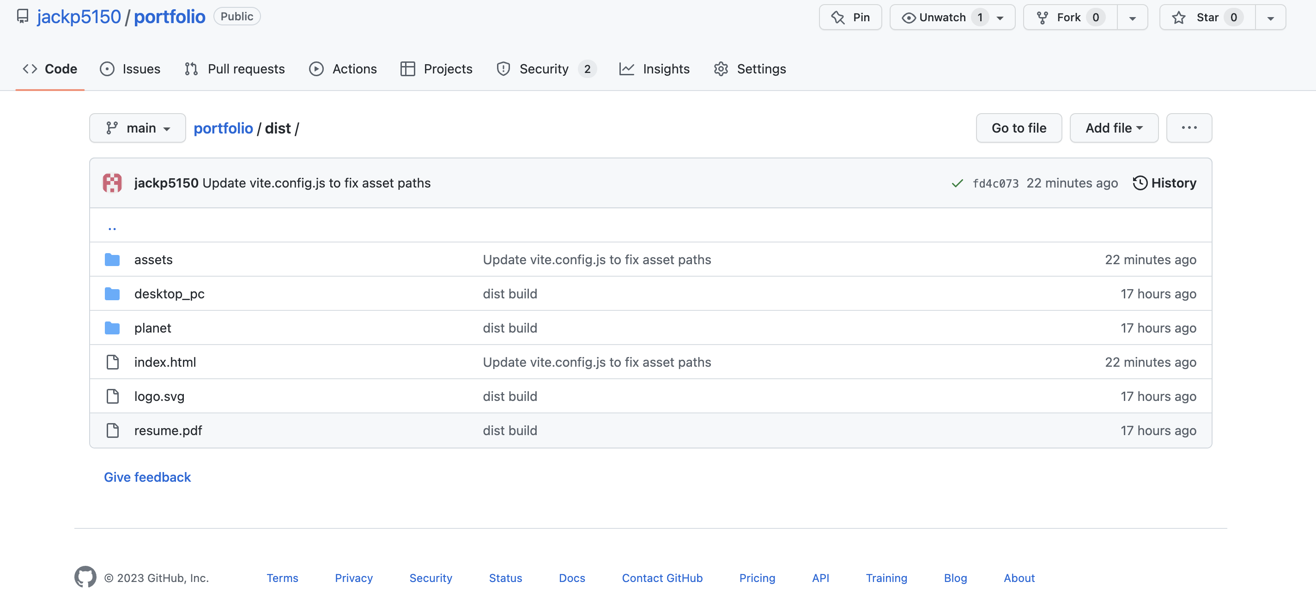The height and width of the screenshot is (612, 1316).
Task: Open the Privacy footer link
Action: [x=353, y=578]
